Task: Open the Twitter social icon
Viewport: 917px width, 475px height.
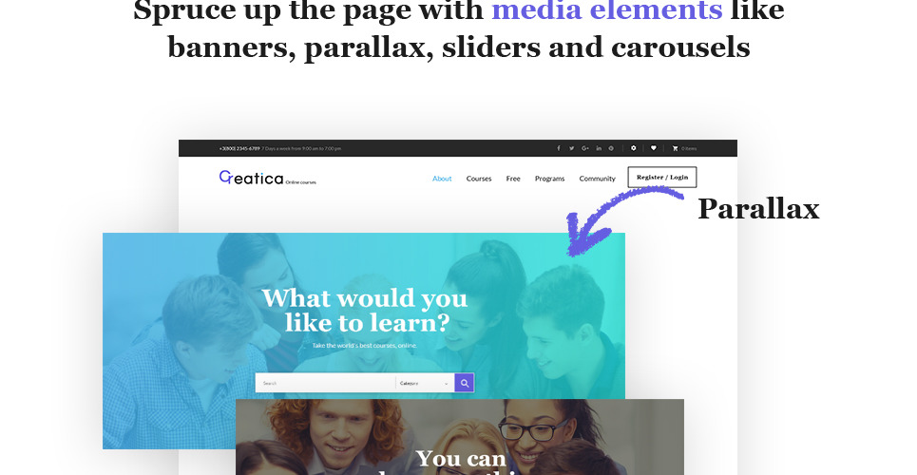Action: point(571,148)
